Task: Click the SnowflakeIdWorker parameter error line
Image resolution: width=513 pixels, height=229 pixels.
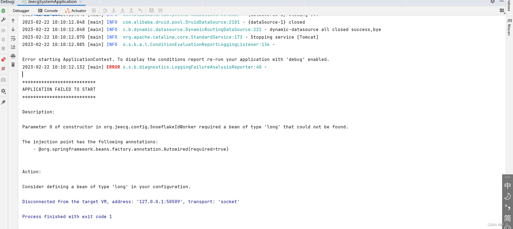Action: (185, 127)
